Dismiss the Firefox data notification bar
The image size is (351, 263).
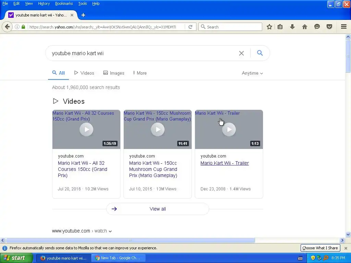click(346, 248)
